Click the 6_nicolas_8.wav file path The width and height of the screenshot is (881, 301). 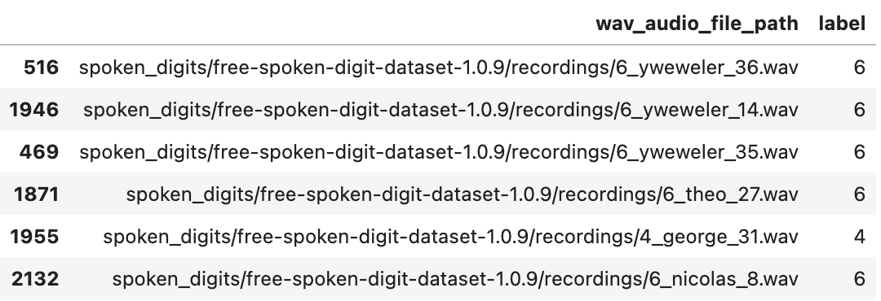coord(455,279)
